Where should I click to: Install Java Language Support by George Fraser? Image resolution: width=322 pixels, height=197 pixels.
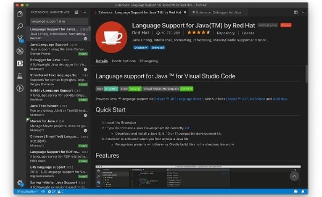tap(83, 54)
